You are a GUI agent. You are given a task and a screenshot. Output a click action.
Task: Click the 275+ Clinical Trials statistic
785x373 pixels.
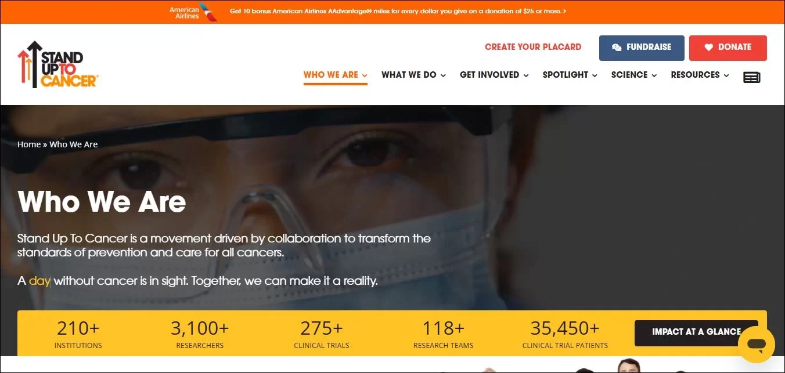click(x=322, y=335)
